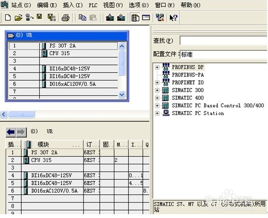Viewport: 268px width, 218px height.
Task: Select PS 307 2A in rack slot 1
Action: tap(63, 46)
